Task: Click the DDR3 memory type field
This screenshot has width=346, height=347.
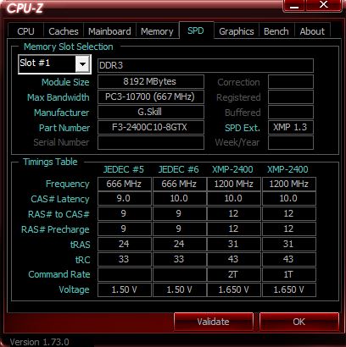Action: click(205, 65)
